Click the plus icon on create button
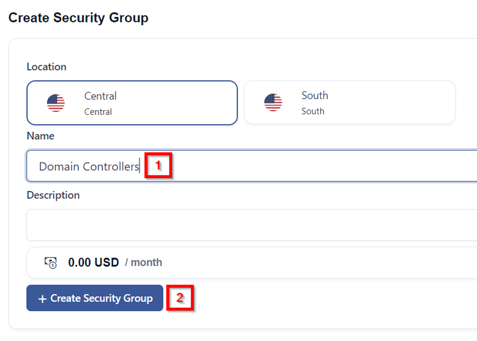This screenshot has width=477, height=341. (42, 299)
